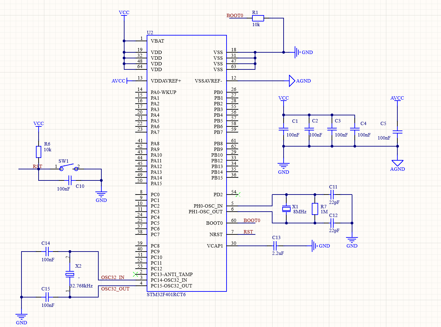
Task: Select the X1 8MHz crystal symbol
Action: (286, 209)
